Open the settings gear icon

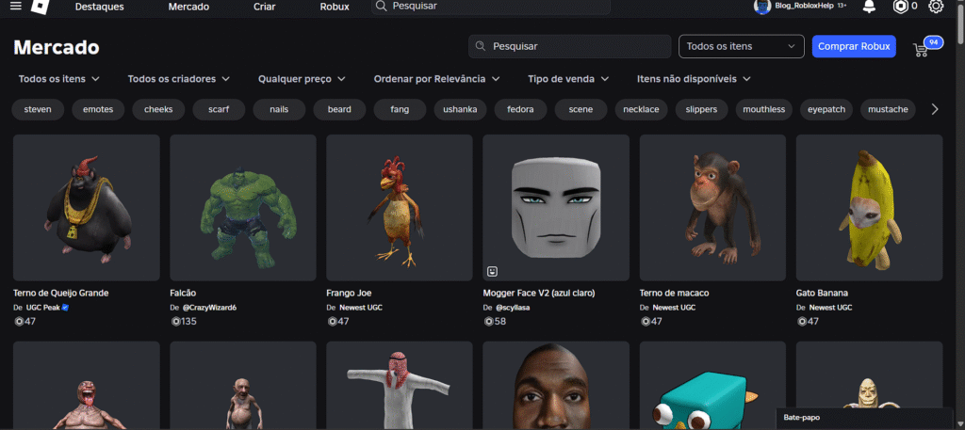click(x=936, y=7)
